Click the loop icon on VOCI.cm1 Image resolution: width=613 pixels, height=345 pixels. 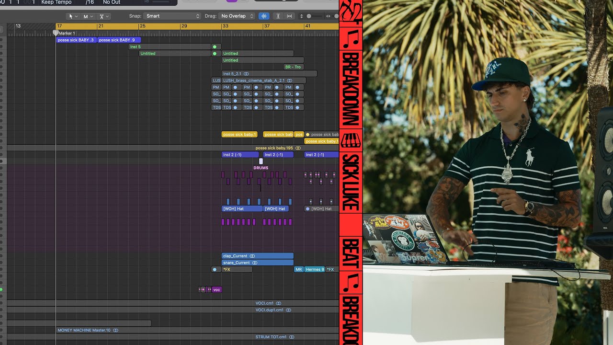click(278, 303)
